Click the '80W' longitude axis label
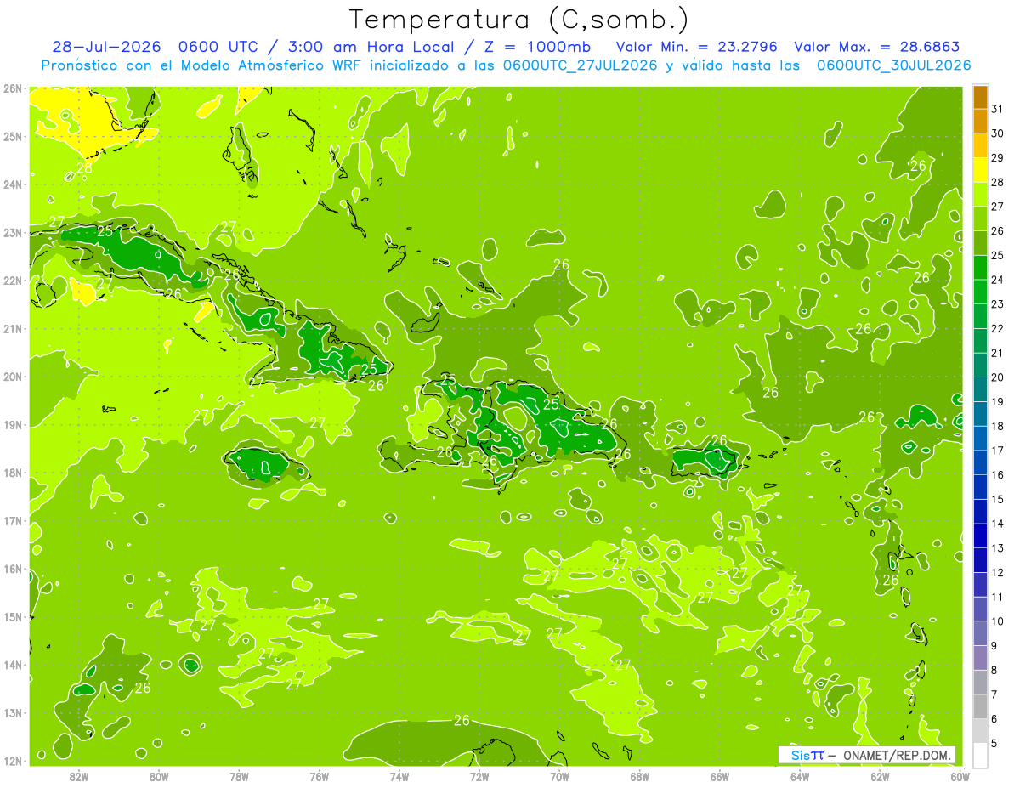The height and width of the screenshot is (788, 1020). tap(159, 775)
